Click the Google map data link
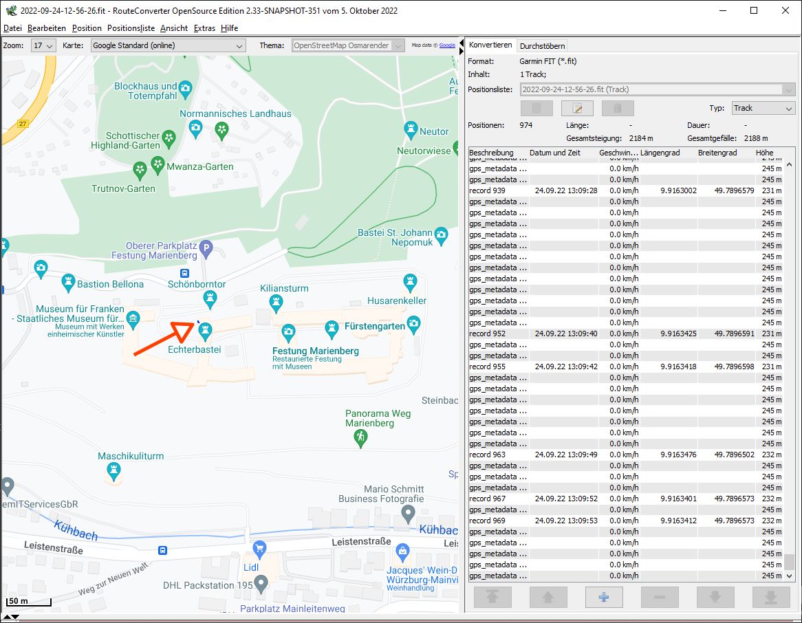 [447, 45]
